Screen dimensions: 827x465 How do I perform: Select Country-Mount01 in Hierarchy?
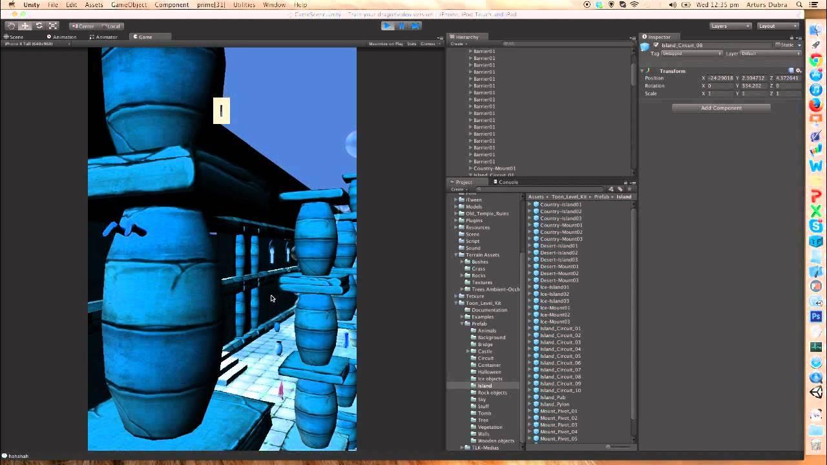pyautogui.click(x=494, y=169)
